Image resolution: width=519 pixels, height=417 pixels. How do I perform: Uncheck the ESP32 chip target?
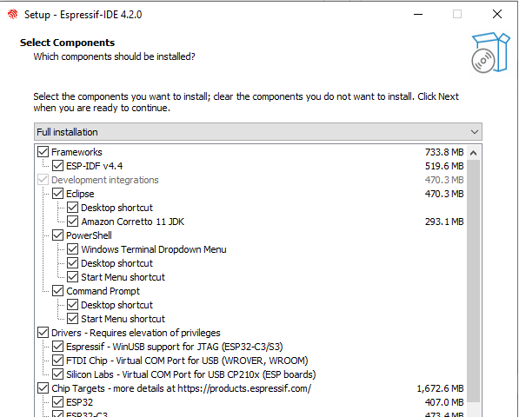(58, 401)
